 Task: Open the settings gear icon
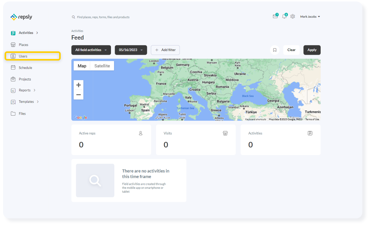pyautogui.click(x=293, y=17)
